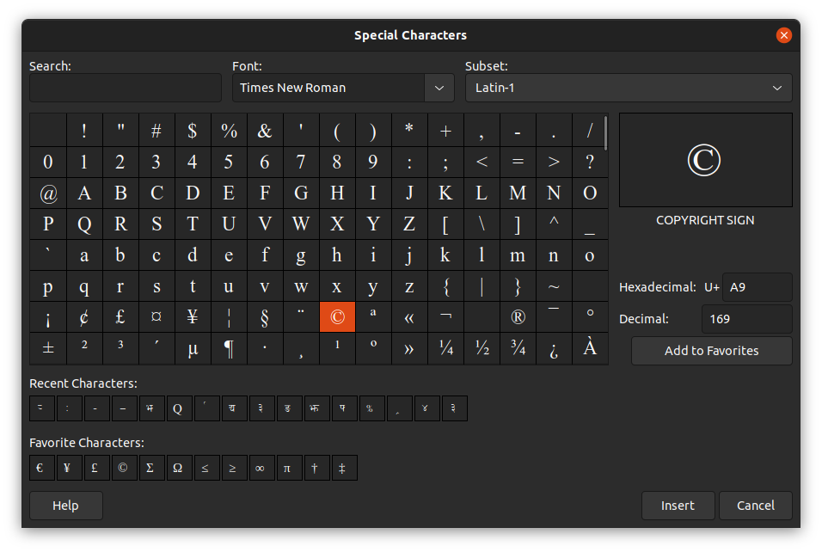Insert the selected special character

point(678,506)
